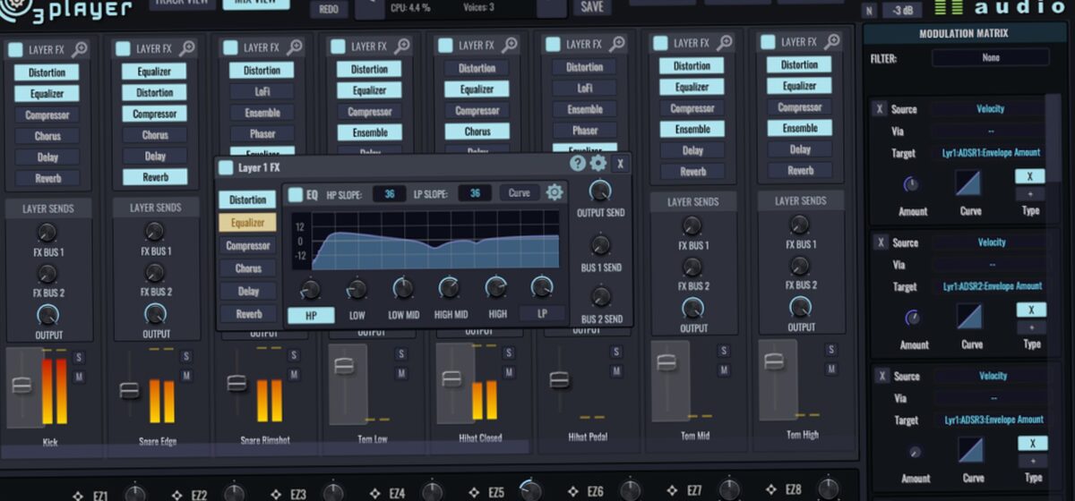Open the EQ settings gear icon
This screenshot has width=1075, height=501.
[x=555, y=192]
